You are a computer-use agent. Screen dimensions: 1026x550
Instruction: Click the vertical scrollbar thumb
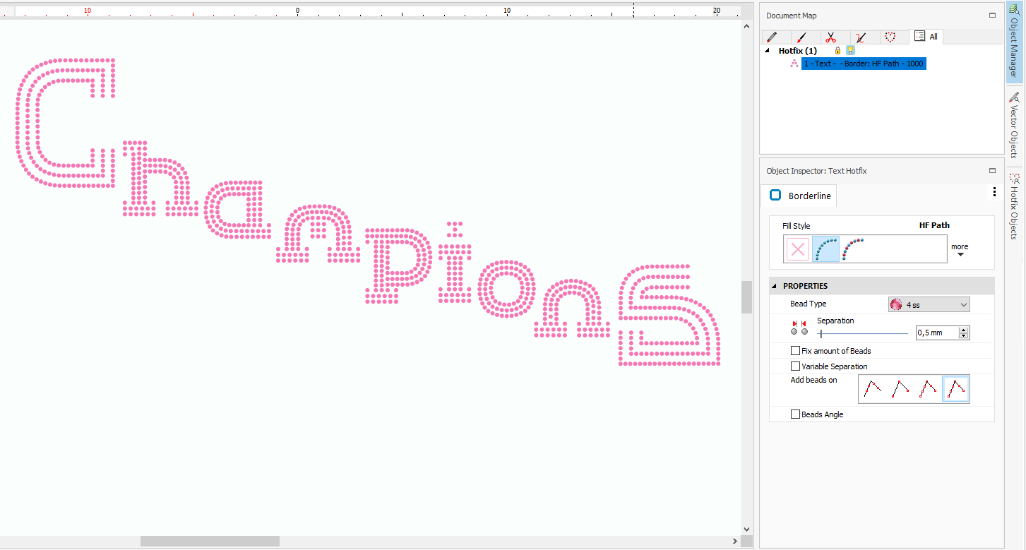(747, 297)
